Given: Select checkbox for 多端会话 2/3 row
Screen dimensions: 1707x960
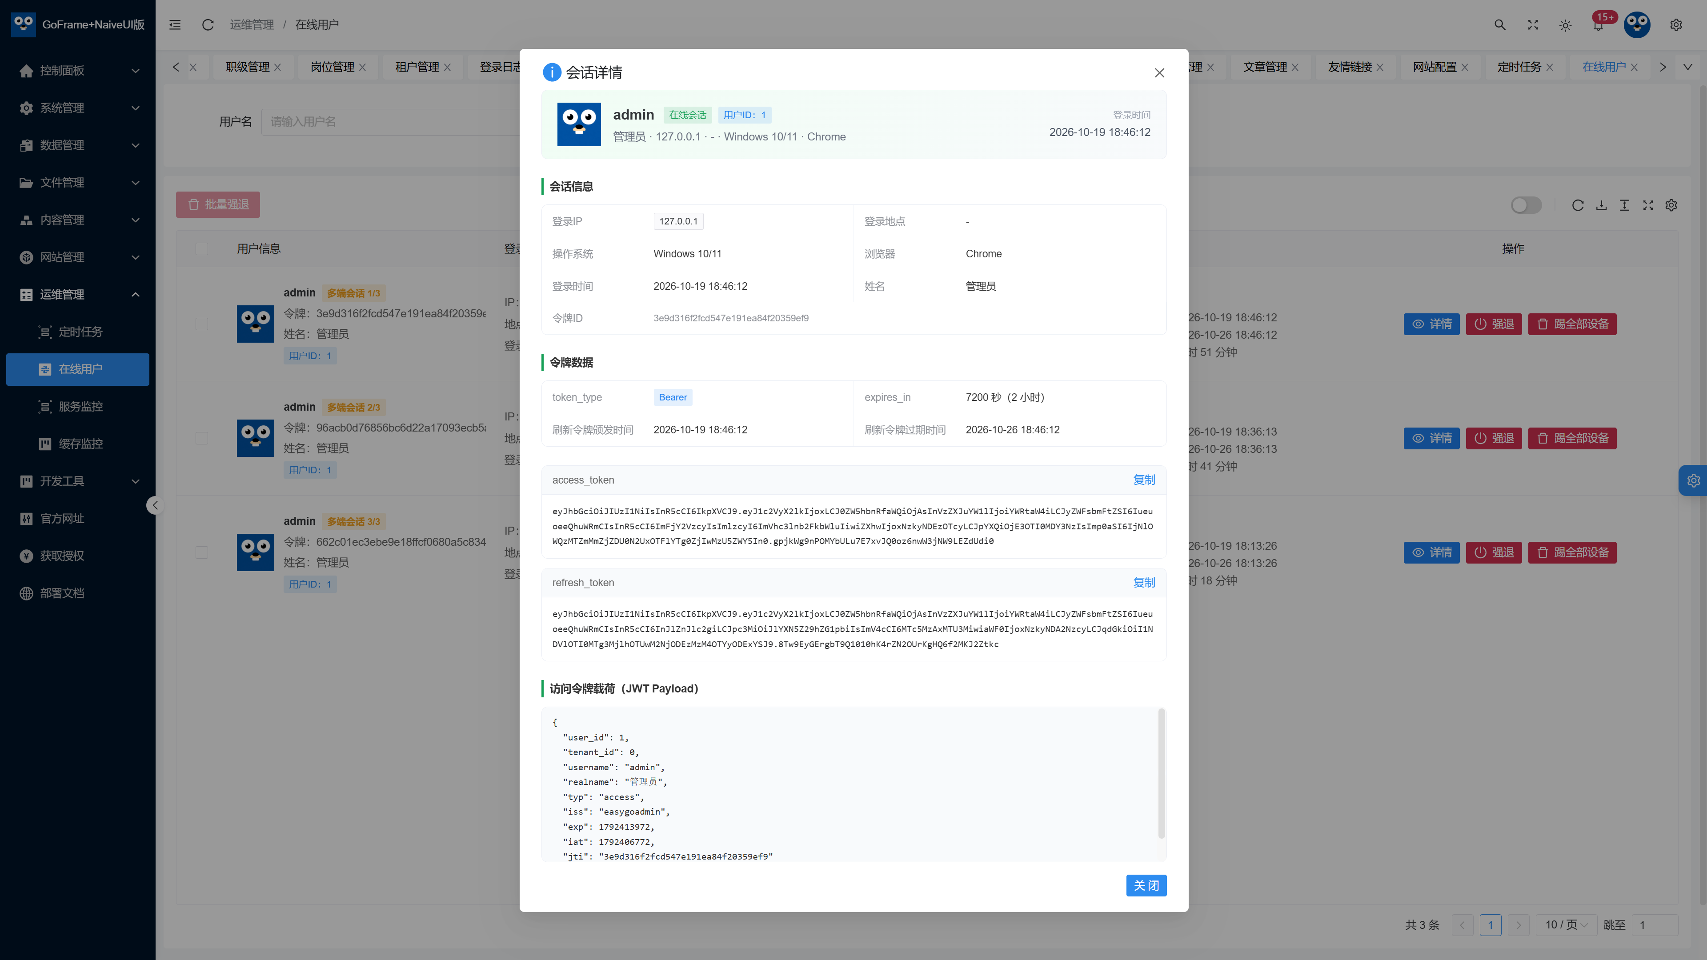Looking at the screenshot, I should 201,438.
